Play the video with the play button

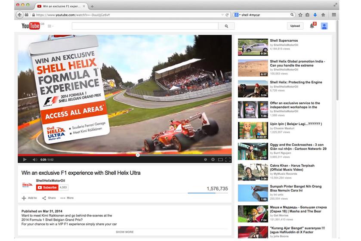tap(25, 159)
